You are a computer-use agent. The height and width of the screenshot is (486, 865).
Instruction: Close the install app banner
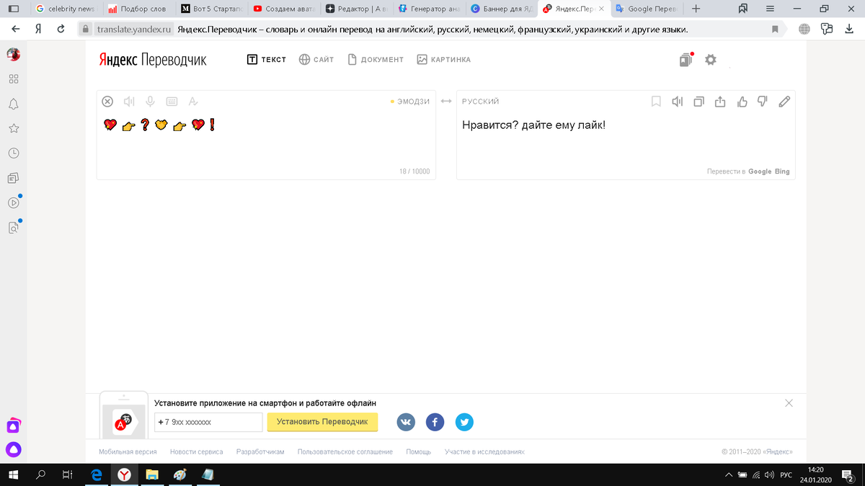coord(789,403)
